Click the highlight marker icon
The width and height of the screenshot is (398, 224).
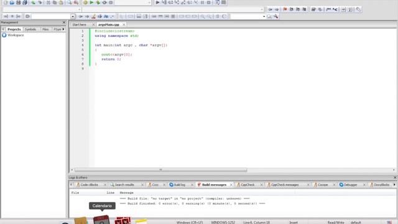93,17
